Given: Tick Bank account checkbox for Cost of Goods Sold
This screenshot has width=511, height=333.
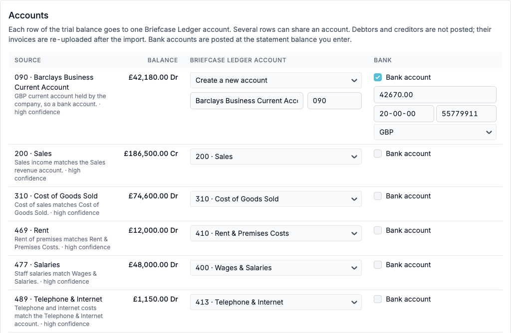Looking at the screenshot, I should coord(378,196).
